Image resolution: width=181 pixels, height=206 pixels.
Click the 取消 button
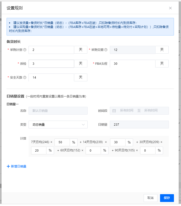coord(150,198)
